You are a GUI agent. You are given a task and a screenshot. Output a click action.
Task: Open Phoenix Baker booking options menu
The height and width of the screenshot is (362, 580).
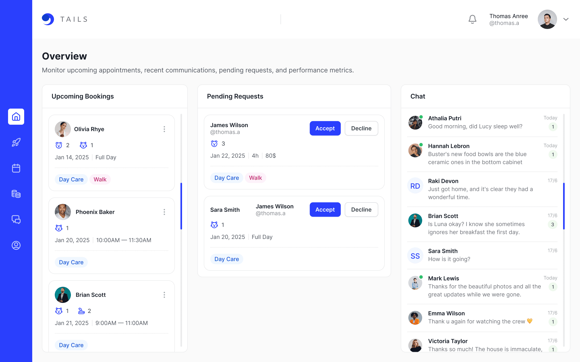pyautogui.click(x=164, y=212)
